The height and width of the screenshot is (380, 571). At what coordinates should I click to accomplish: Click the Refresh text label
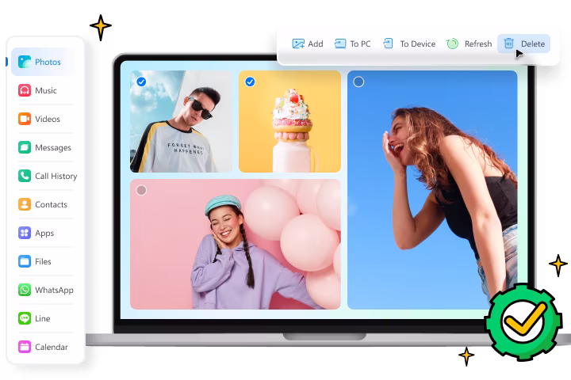(478, 44)
